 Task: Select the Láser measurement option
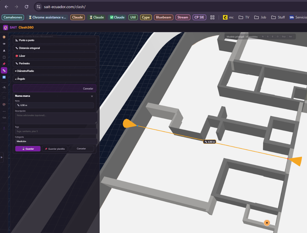click(x=54, y=56)
